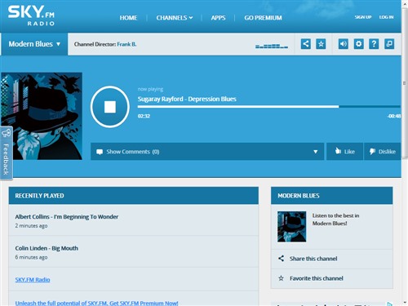
Task: Open the pop-out player icon
Action: (x=389, y=44)
